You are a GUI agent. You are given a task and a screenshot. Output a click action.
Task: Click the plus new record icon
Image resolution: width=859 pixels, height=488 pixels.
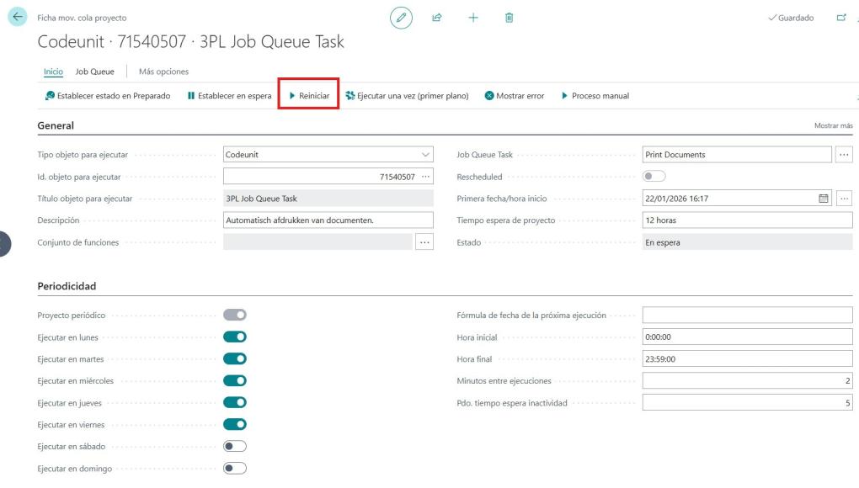(x=473, y=18)
